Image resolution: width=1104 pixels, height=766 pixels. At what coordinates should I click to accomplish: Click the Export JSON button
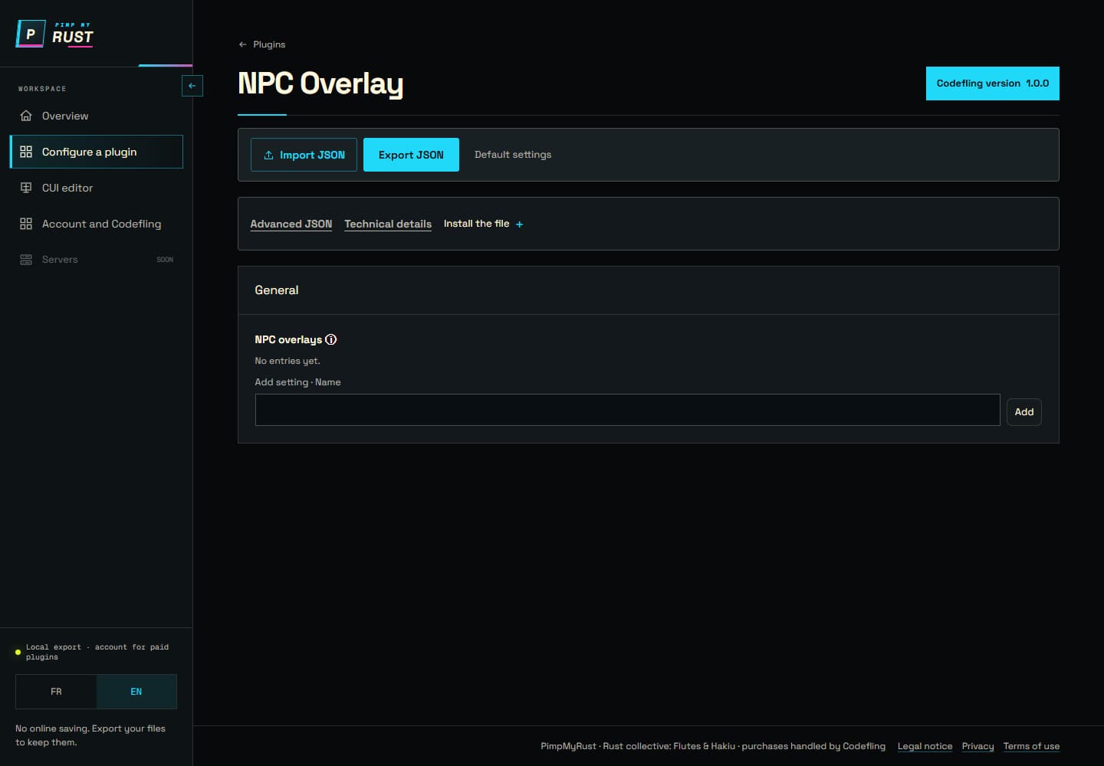tap(411, 155)
